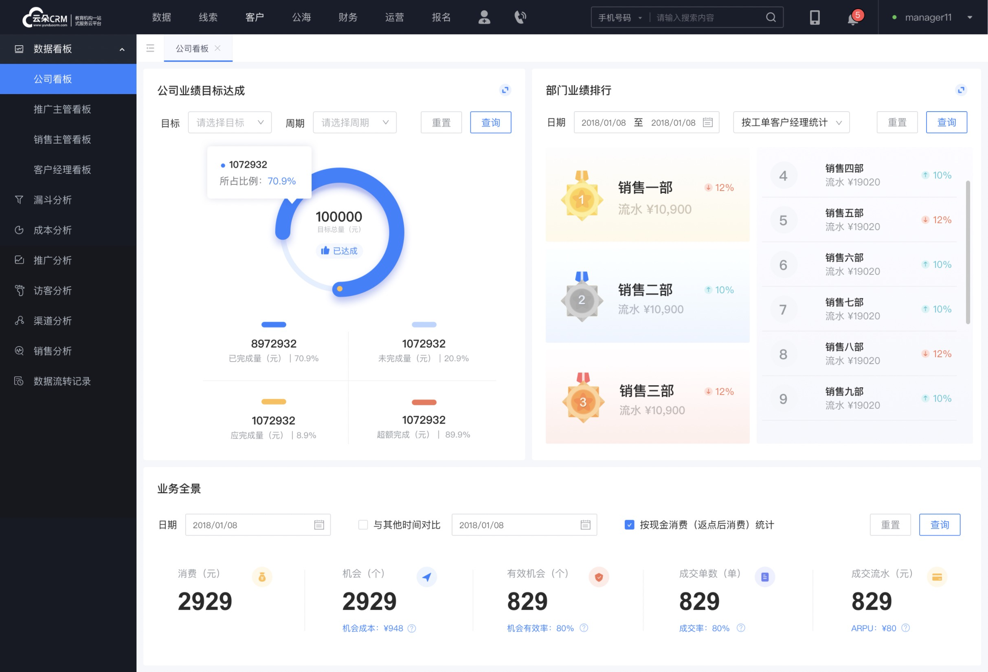Click the 推广分析 promotion analysis icon
The image size is (988, 672).
(20, 259)
